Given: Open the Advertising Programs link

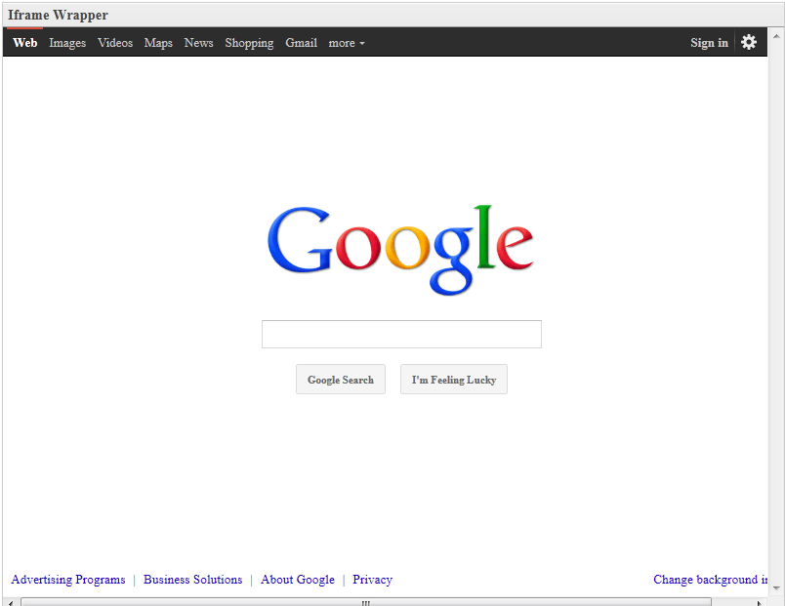Looking at the screenshot, I should click(68, 580).
